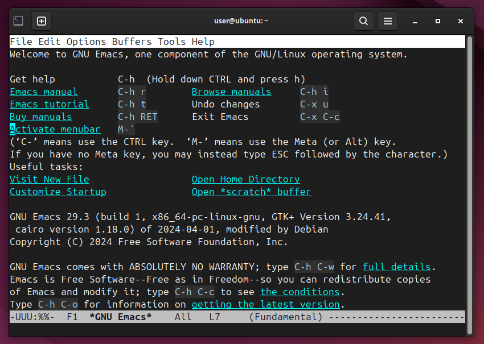This screenshot has height=344, width=484.
Task: Click the terminal vertical scrollbar
Action: tap(470, 185)
